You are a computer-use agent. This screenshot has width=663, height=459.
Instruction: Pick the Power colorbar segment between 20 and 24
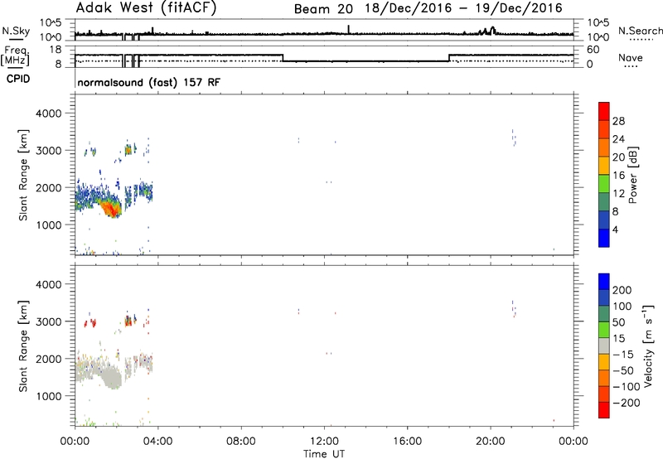click(x=604, y=147)
